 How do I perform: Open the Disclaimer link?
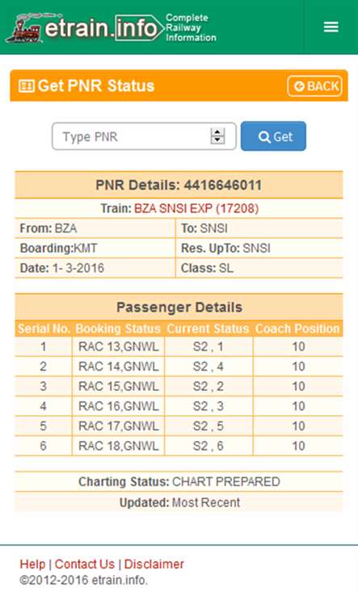[x=154, y=564]
